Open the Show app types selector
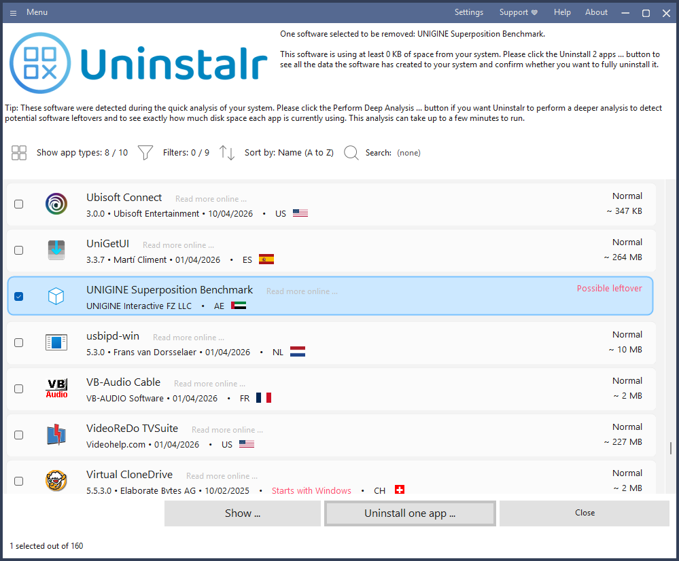Viewport: 679px width, 561px height. pyautogui.click(x=82, y=153)
